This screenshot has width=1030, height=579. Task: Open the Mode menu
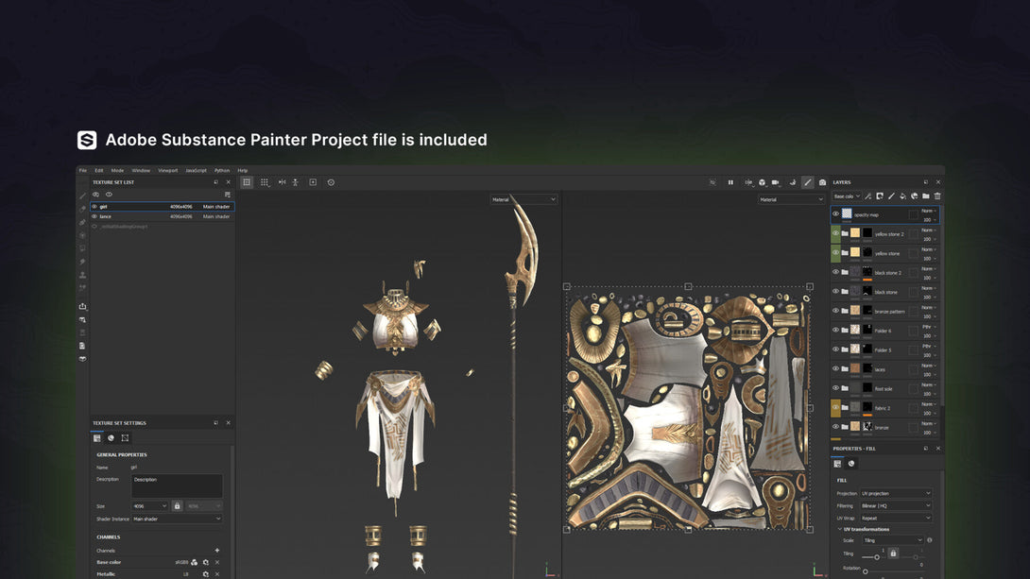pos(117,171)
